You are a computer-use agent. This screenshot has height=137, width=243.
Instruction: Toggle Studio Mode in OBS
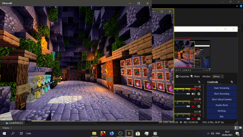coord(222,105)
